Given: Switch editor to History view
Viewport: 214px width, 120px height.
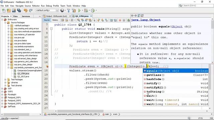Looking at the screenshot, I should pyautogui.click(x=55, y=20).
